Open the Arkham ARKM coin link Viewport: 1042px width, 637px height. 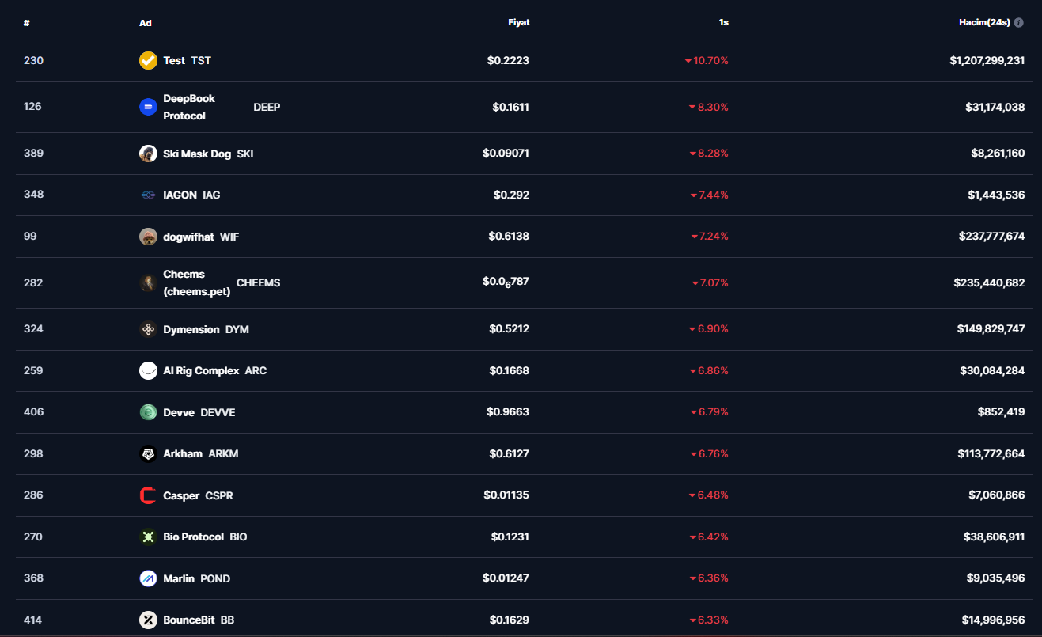click(183, 453)
